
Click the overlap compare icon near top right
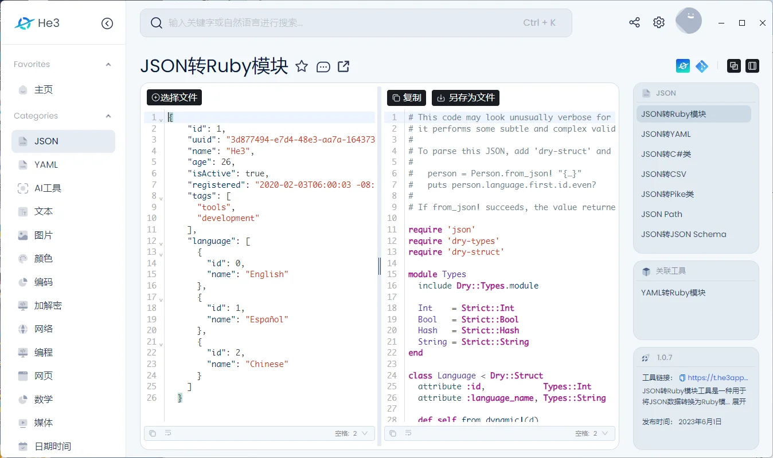pyautogui.click(x=734, y=66)
